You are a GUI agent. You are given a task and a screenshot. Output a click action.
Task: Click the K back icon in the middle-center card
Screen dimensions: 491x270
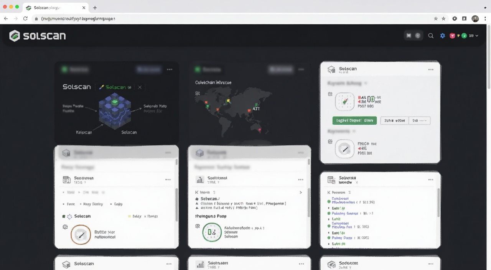tap(197, 192)
